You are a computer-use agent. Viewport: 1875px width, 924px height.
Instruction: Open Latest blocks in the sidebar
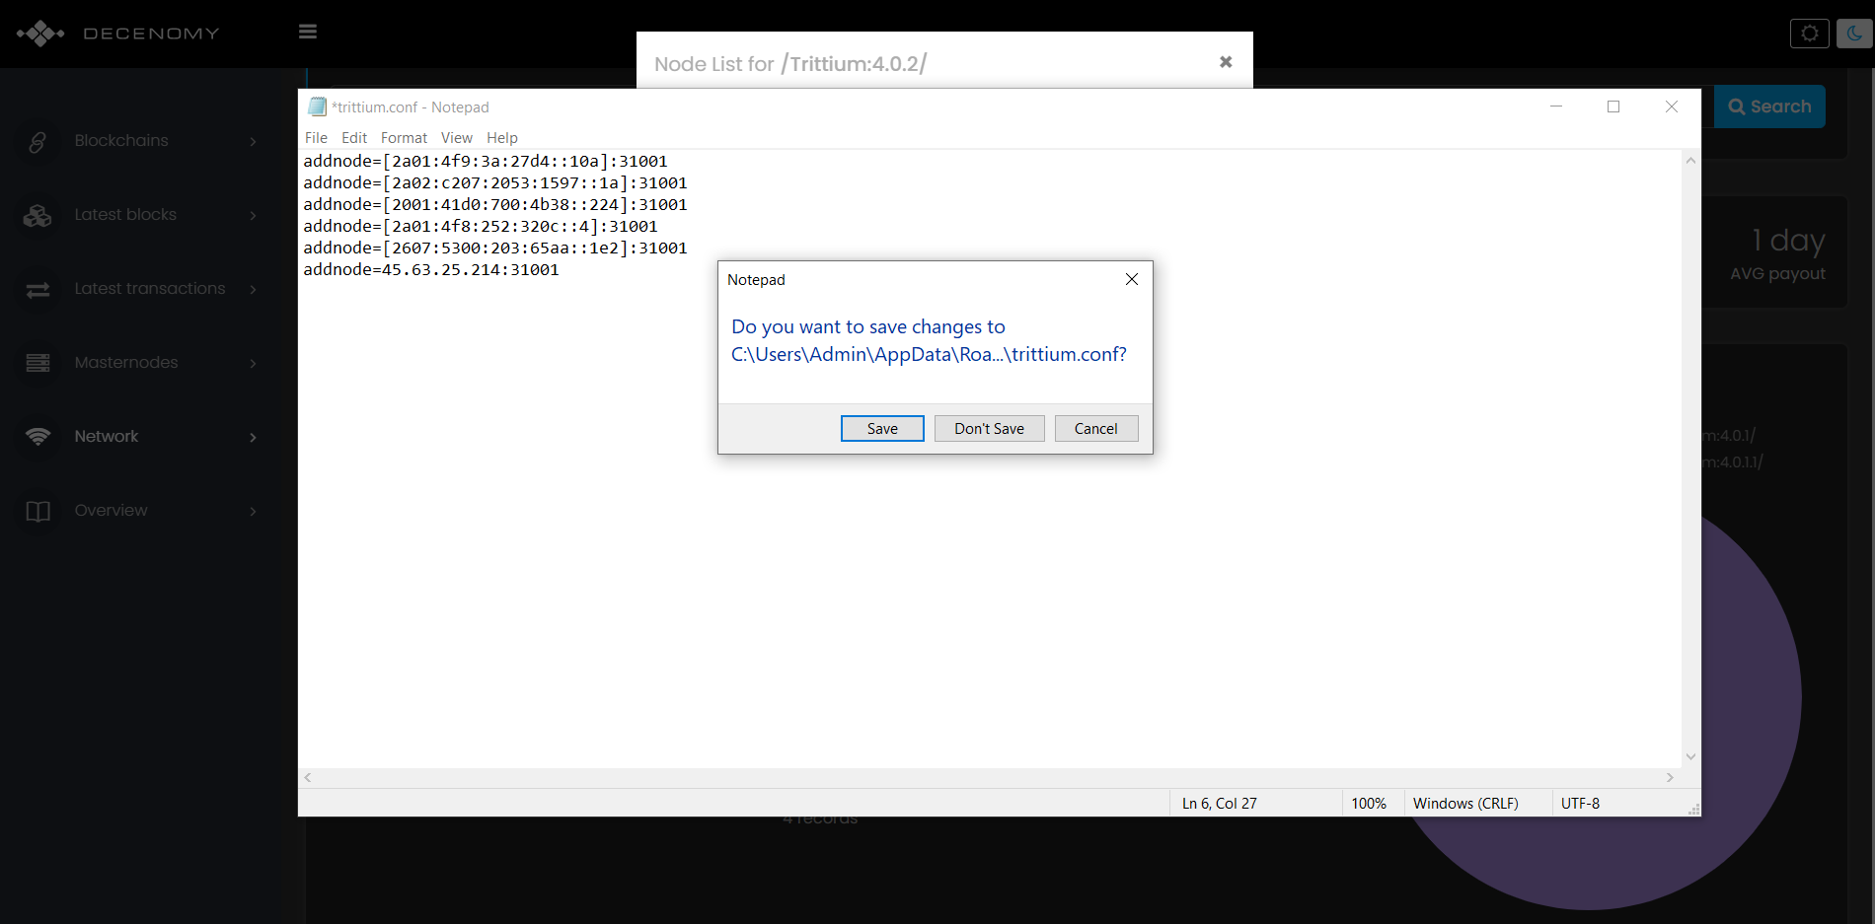point(125,215)
